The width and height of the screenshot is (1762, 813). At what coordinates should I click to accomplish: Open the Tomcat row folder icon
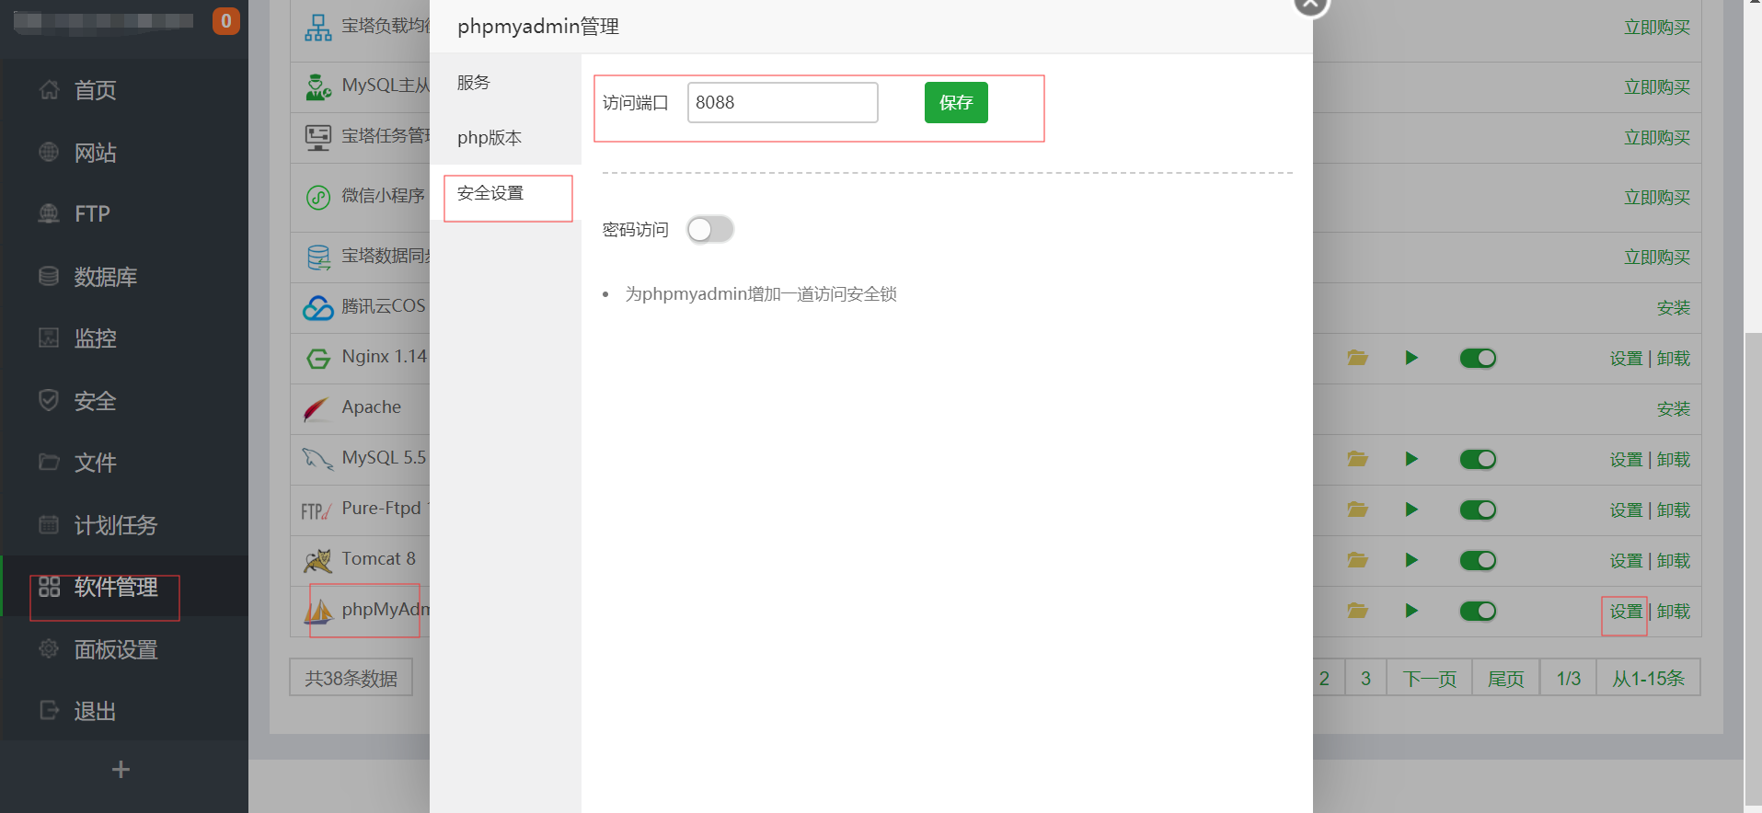click(x=1358, y=560)
